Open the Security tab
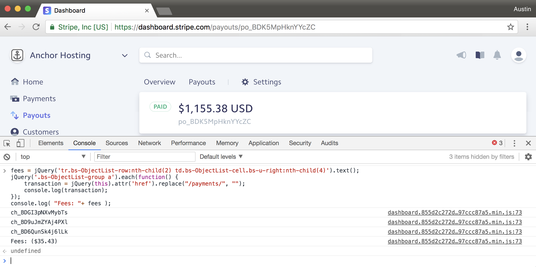The image size is (536, 267). tap(300, 143)
